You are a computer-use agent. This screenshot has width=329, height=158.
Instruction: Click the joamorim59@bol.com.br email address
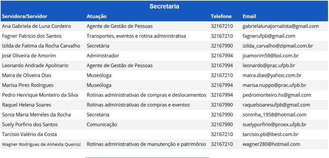pos(271,56)
